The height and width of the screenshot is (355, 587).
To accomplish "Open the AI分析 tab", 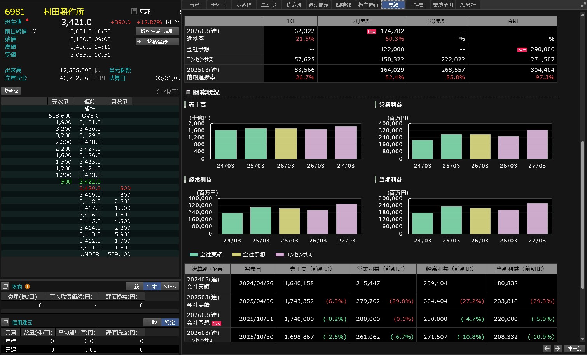I will [468, 5].
